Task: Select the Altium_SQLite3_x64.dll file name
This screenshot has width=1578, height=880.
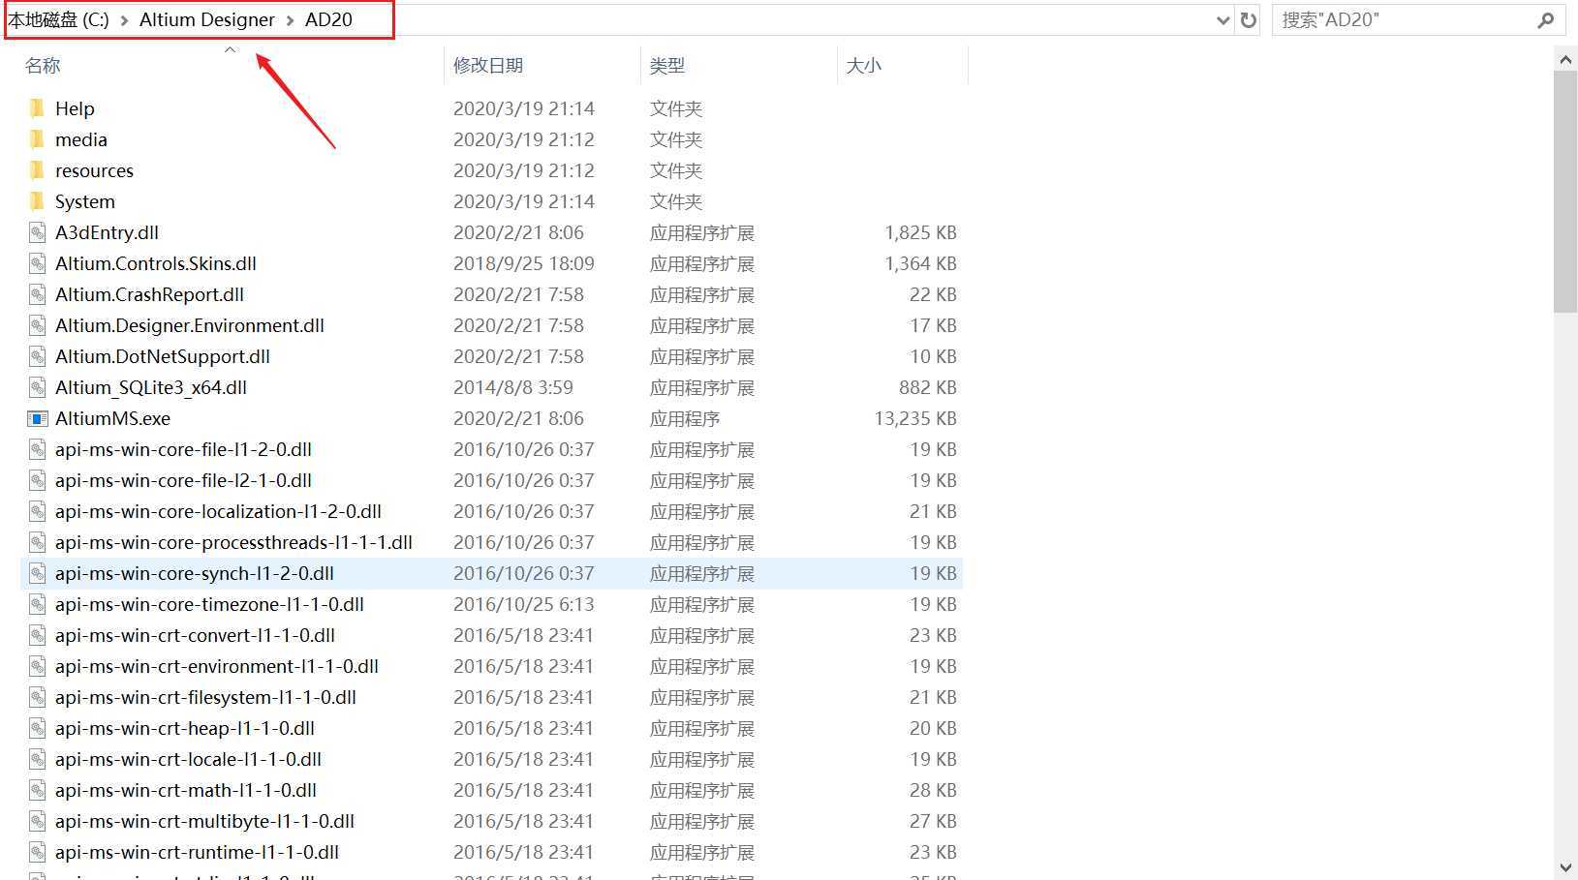Action: coord(151,387)
